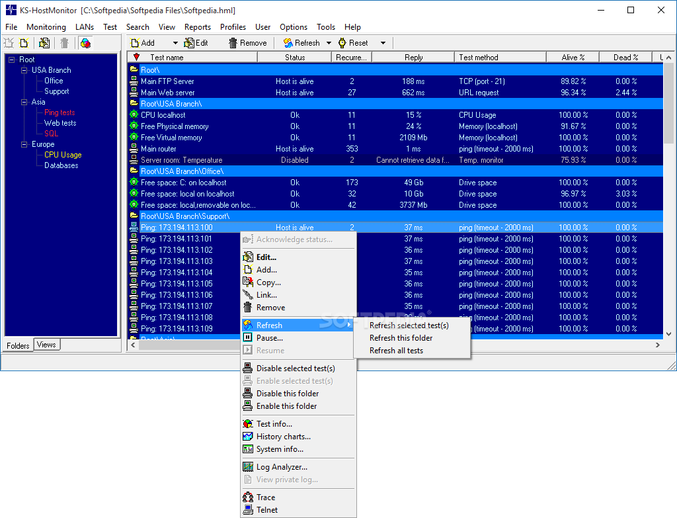Sort by the Alive % column header
The height and width of the screenshot is (518, 677).
click(x=573, y=57)
